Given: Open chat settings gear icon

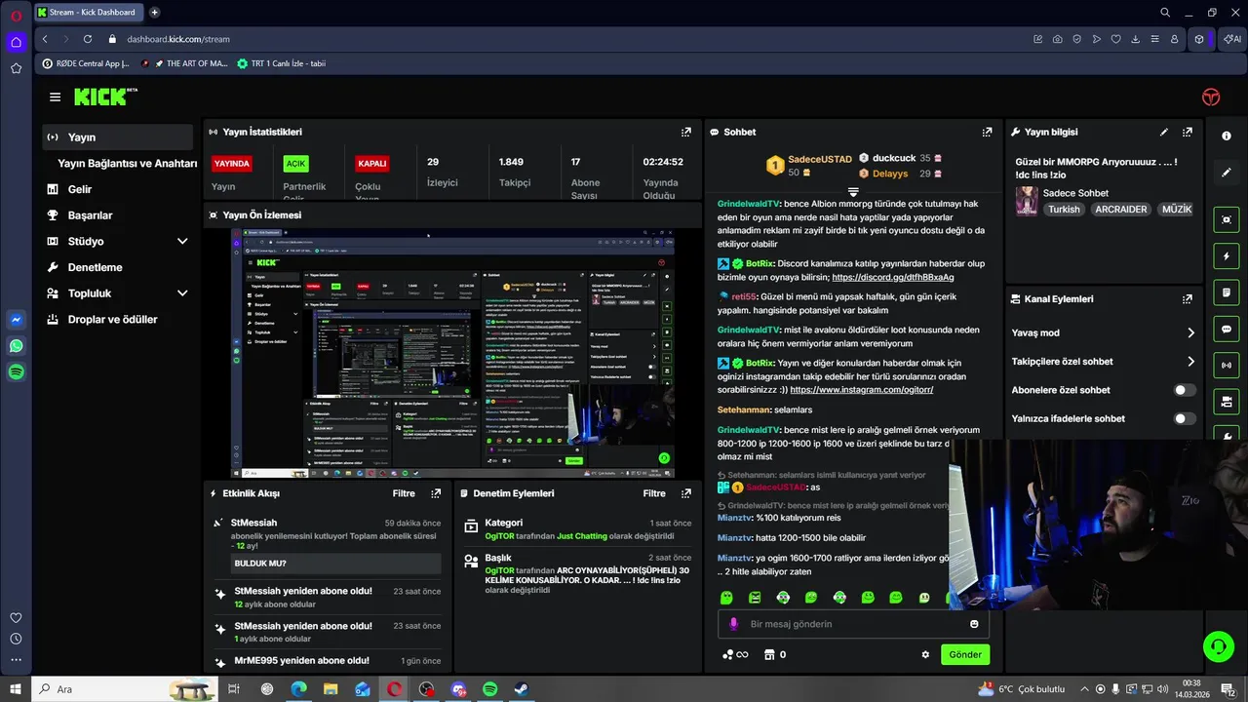Looking at the screenshot, I should (925, 654).
